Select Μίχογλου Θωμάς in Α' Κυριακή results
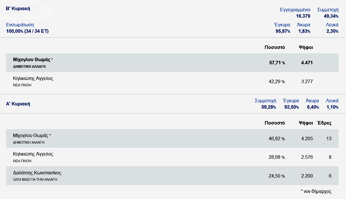 click(x=32, y=135)
